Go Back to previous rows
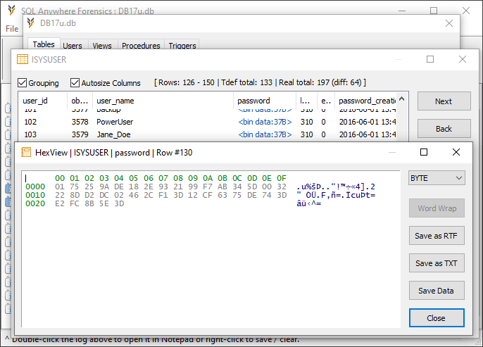Image resolution: width=483 pixels, height=347 pixels. click(x=444, y=128)
